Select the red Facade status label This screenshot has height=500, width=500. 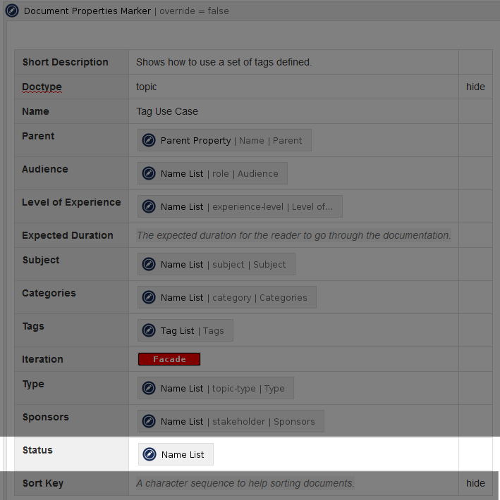(x=169, y=359)
